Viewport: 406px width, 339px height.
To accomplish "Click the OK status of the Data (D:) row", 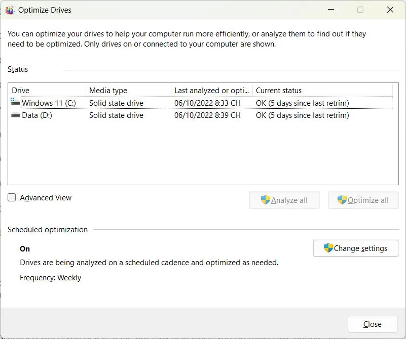I will coord(303,115).
